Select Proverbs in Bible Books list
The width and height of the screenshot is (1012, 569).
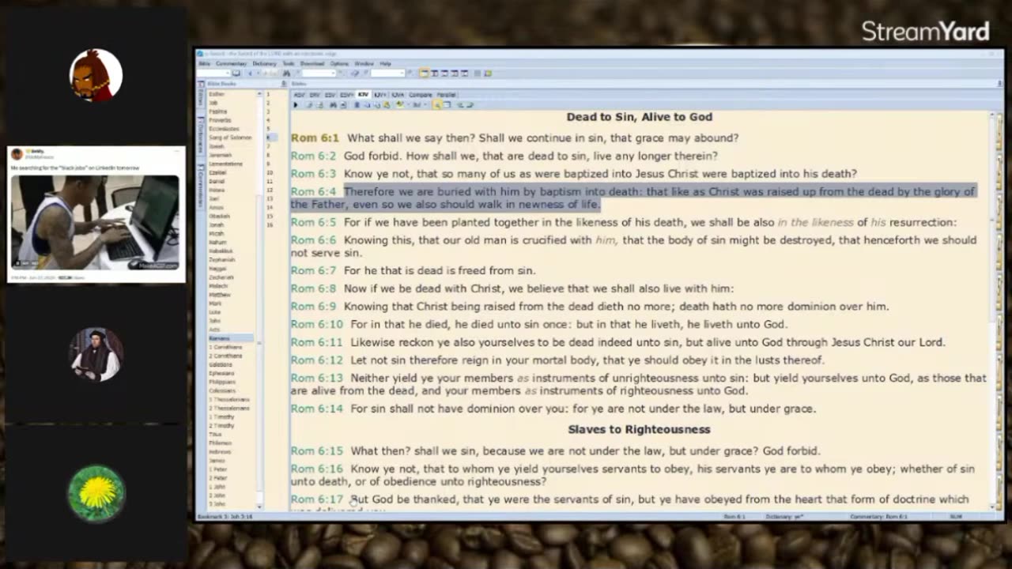[221, 120]
